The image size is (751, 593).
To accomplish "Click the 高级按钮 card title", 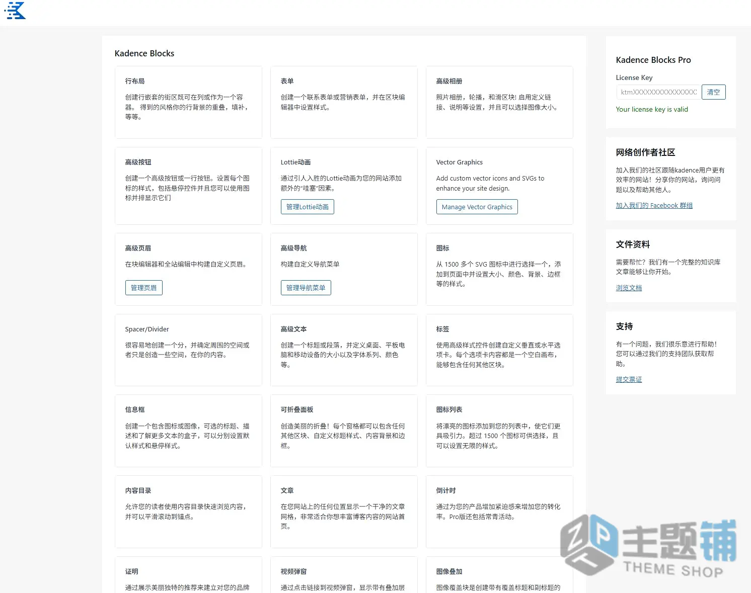I will click(138, 162).
